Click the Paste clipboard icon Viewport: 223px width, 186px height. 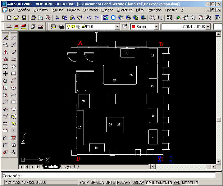point(72,18)
